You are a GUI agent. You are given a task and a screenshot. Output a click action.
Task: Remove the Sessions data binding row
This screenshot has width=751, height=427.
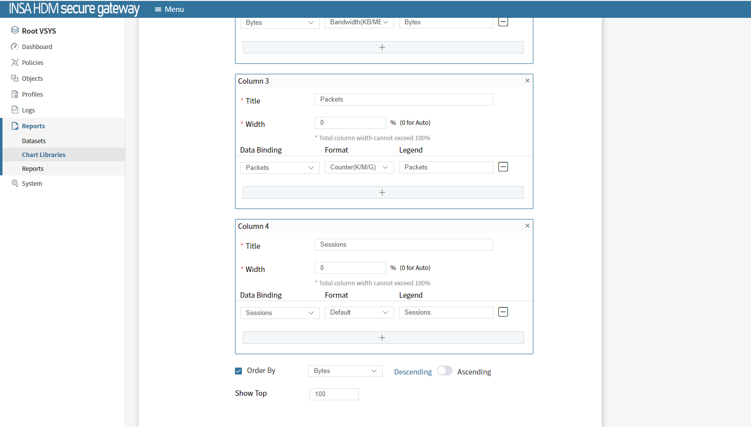503,312
